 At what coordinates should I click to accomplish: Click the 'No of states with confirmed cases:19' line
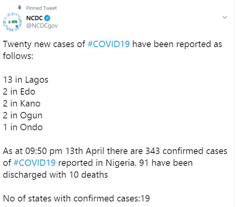coord(76,198)
